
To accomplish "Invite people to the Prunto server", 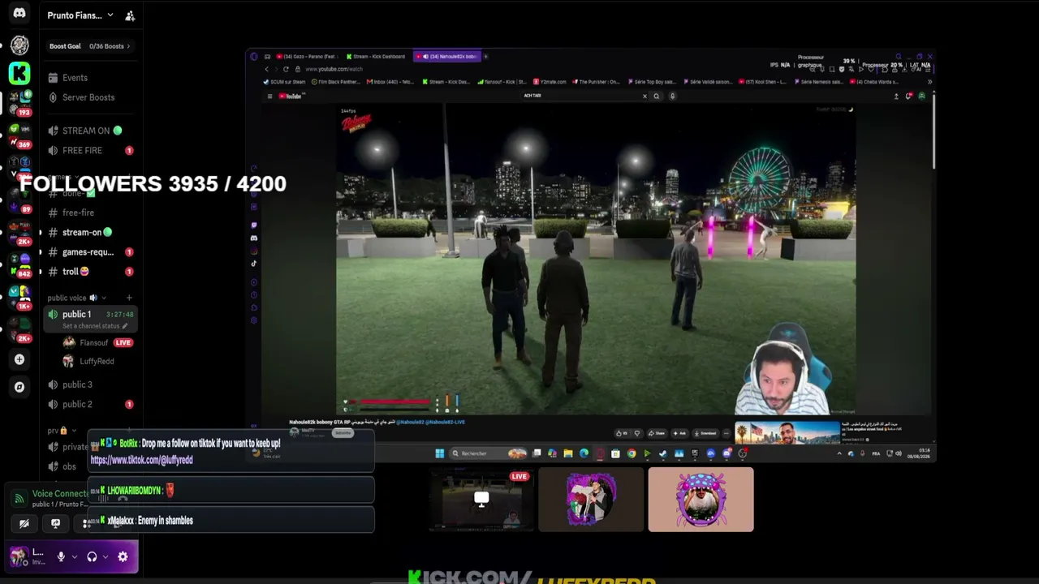I will [130, 15].
